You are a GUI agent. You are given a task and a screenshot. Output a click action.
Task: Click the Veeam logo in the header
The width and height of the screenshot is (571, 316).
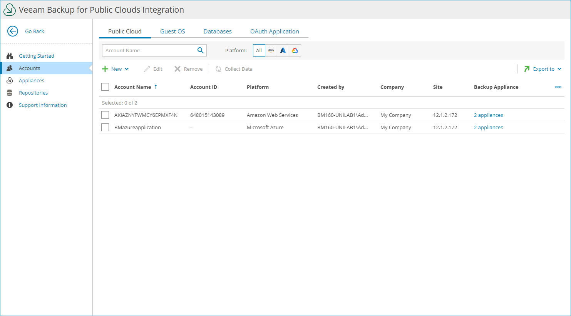[10, 10]
